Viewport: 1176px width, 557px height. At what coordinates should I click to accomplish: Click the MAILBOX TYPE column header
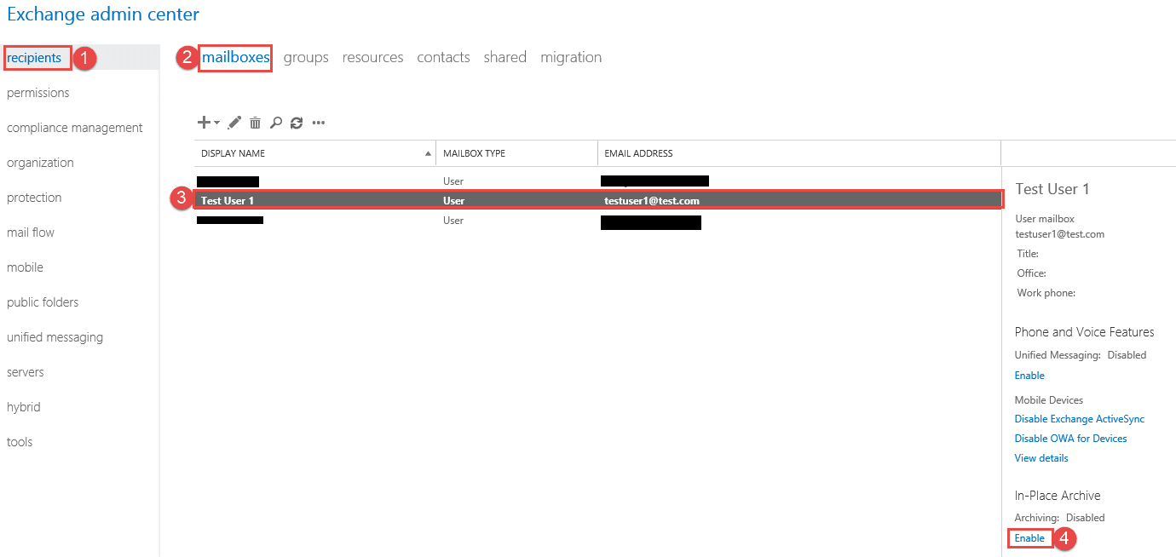(516, 153)
